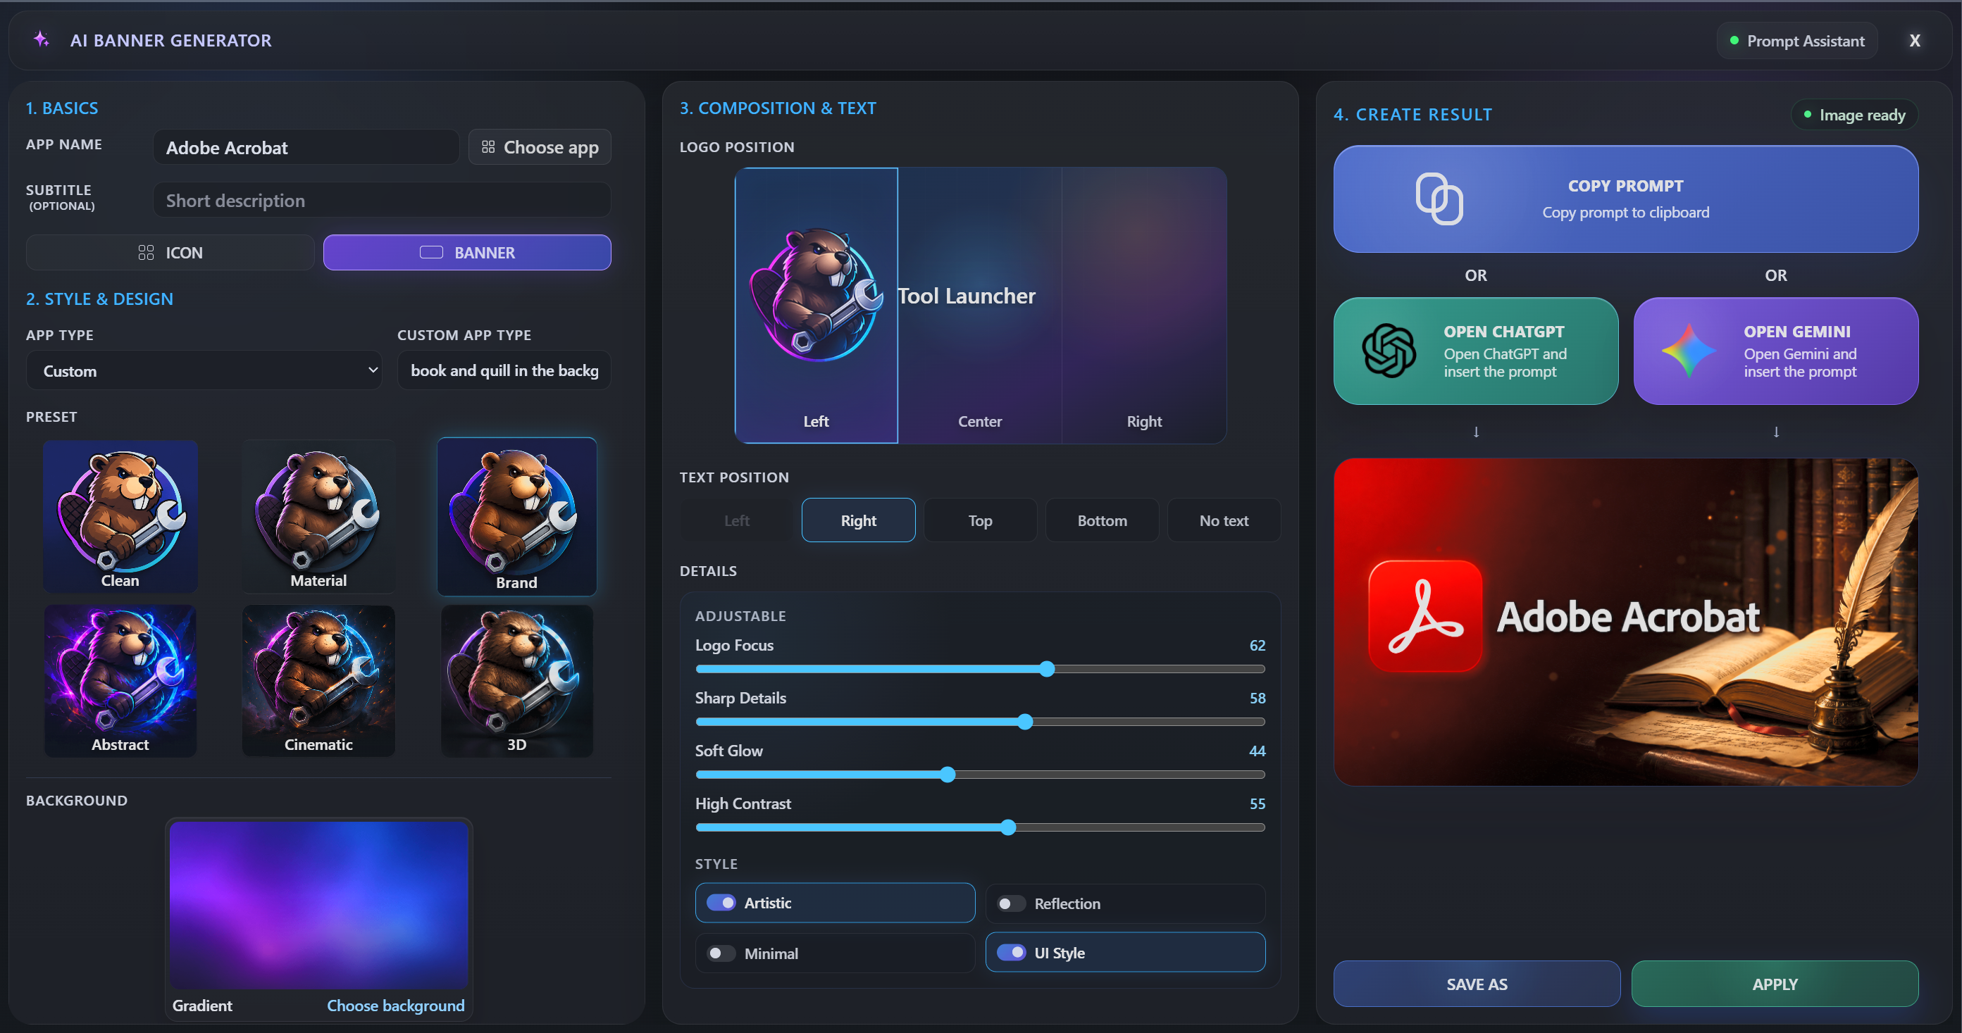1962x1033 pixels.
Task: Click Copy Prompt to clipboard
Action: (1626, 199)
